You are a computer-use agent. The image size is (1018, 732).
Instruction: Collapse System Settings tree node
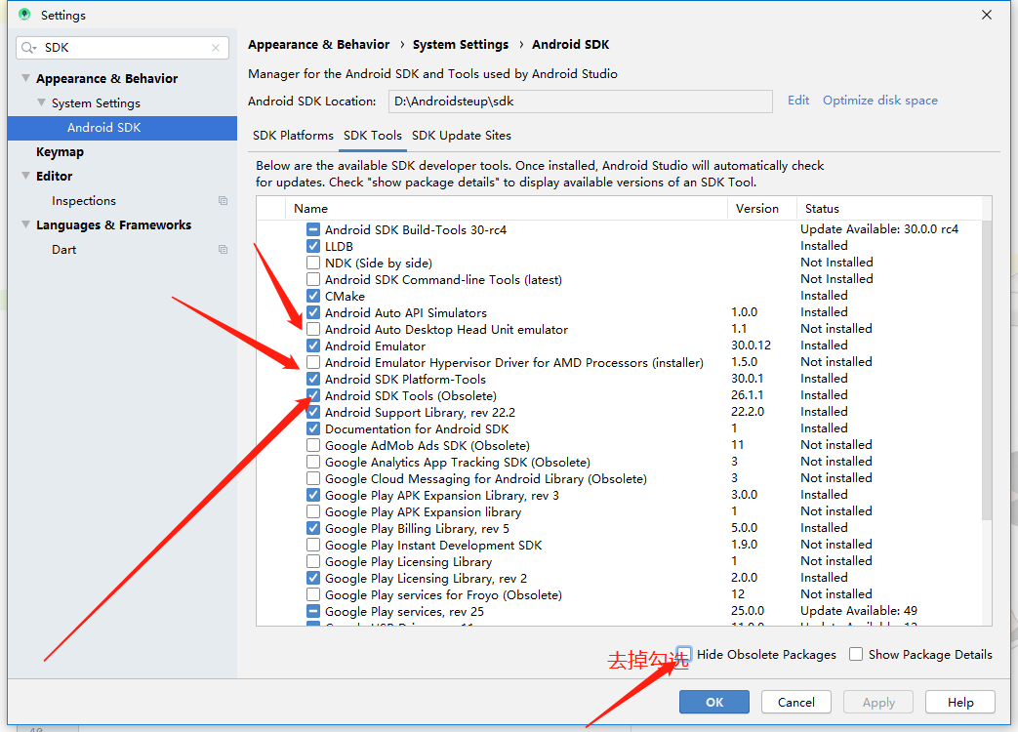coord(42,102)
